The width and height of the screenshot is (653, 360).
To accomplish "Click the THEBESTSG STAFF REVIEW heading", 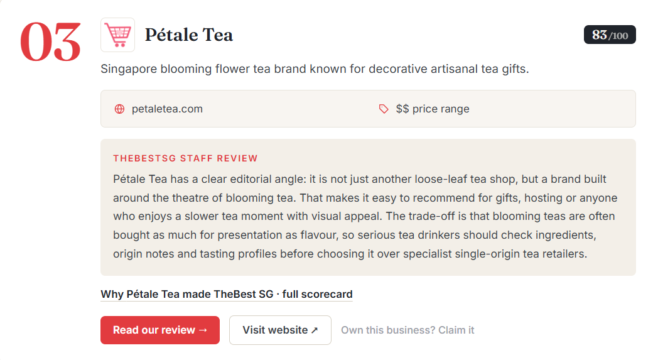I will 185,158.
